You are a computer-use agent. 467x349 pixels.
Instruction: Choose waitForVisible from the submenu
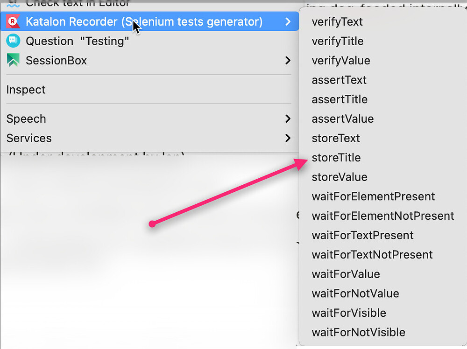pyautogui.click(x=348, y=313)
